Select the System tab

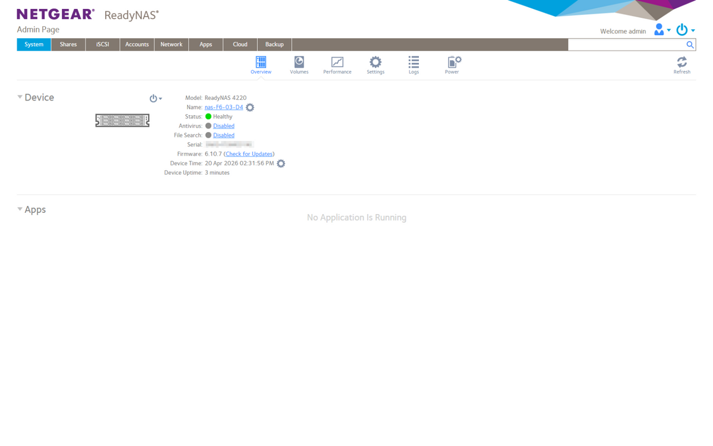click(34, 45)
